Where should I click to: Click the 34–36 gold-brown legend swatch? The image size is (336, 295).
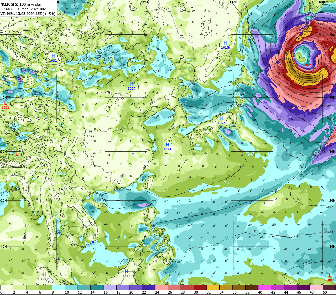pos(226,287)
